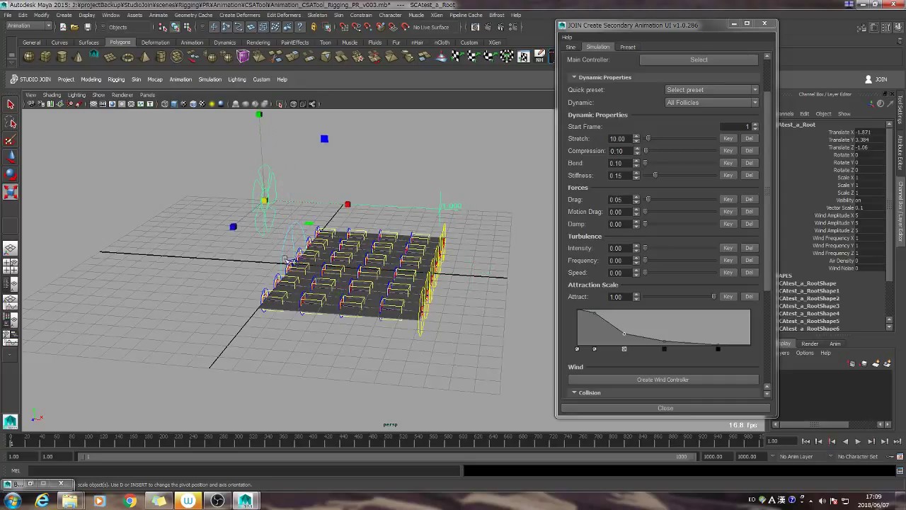This screenshot has height=510, width=906.
Task: Open the Help menu of JOIN window
Action: point(567,38)
